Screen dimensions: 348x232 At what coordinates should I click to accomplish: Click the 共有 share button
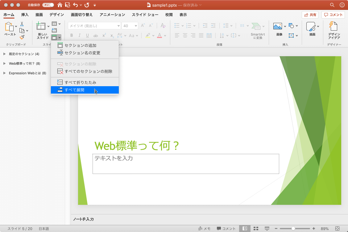310,15
